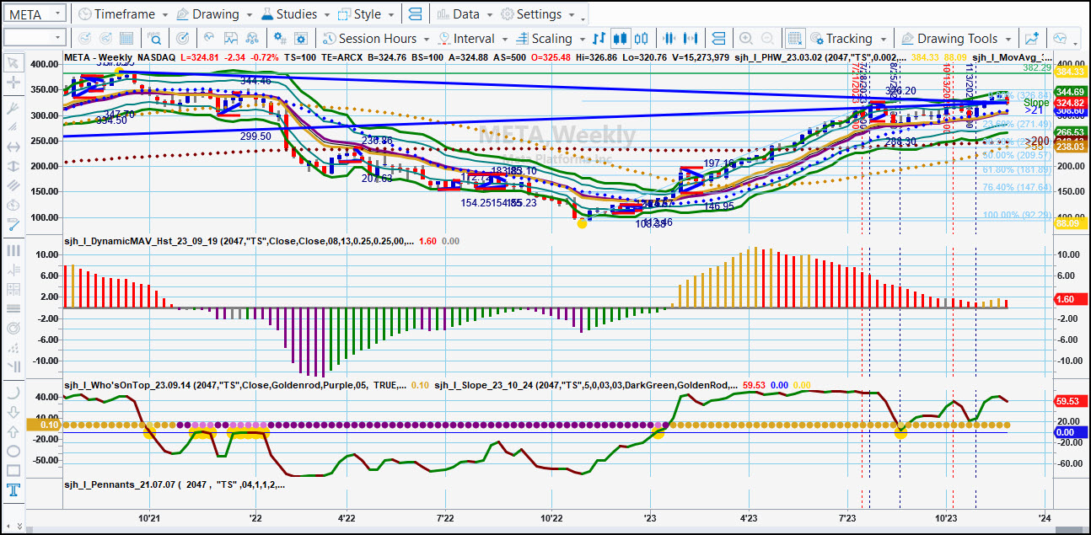
Task: Open the empty combo box below the symbol field
Action: pyautogui.click(x=35, y=38)
